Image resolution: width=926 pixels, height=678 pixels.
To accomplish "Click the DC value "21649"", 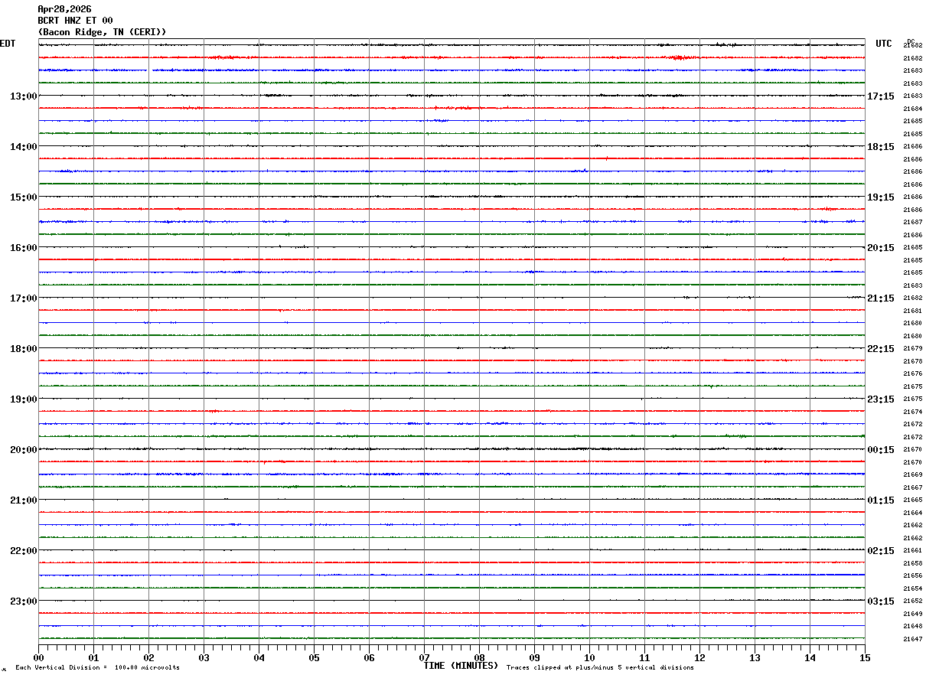I will tap(912, 614).
